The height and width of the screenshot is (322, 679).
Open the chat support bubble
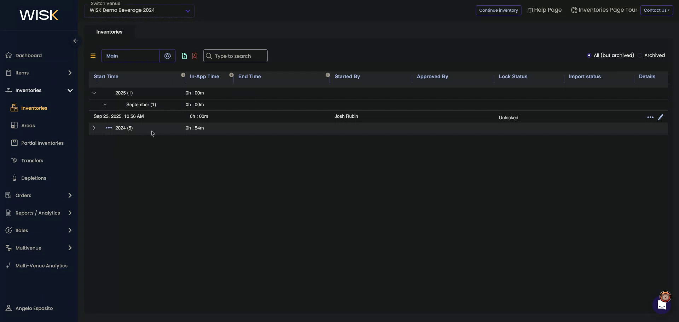tap(662, 305)
